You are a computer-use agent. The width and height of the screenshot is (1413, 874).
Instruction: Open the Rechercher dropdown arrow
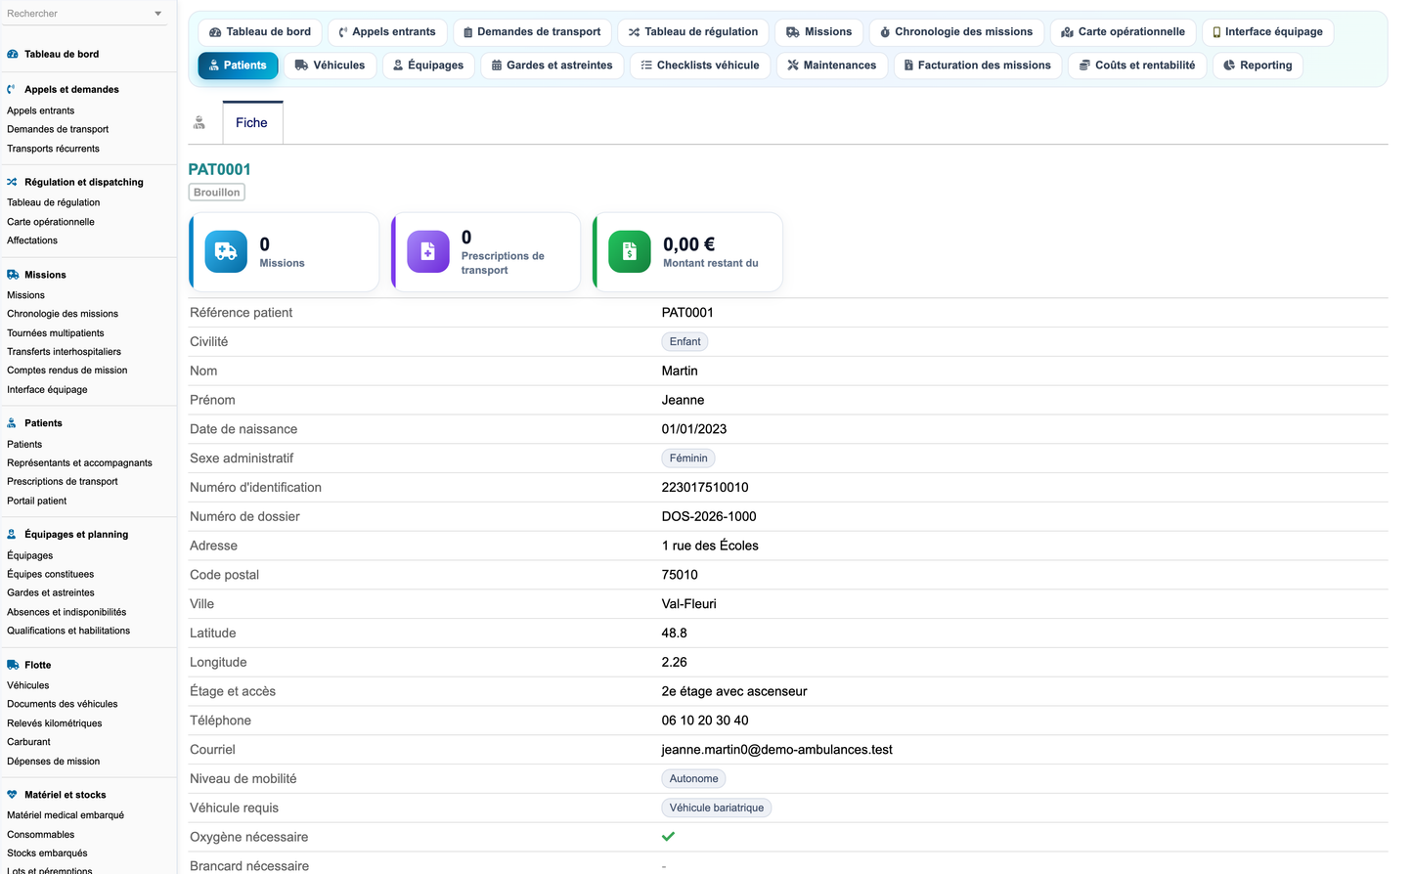(158, 14)
